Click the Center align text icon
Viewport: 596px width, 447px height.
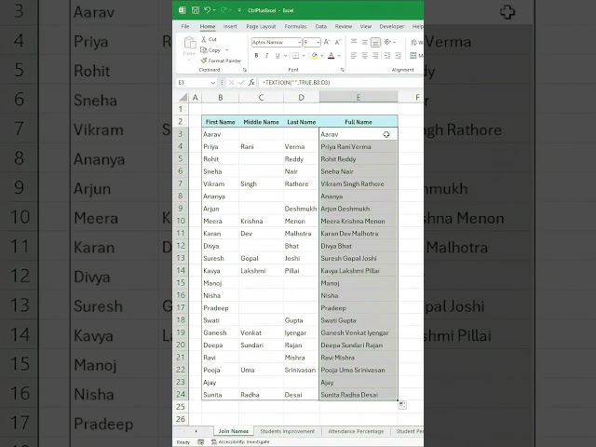click(x=364, y=56)
